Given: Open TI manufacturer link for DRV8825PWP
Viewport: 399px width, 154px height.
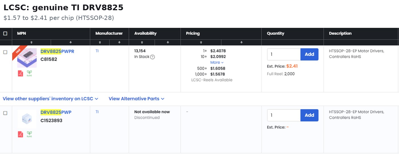Looking at the screenshot, I should click(x=97, y=112).
